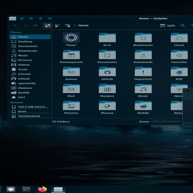
Task: Select the "Dexy" item icon
Action: coord(71,38)
